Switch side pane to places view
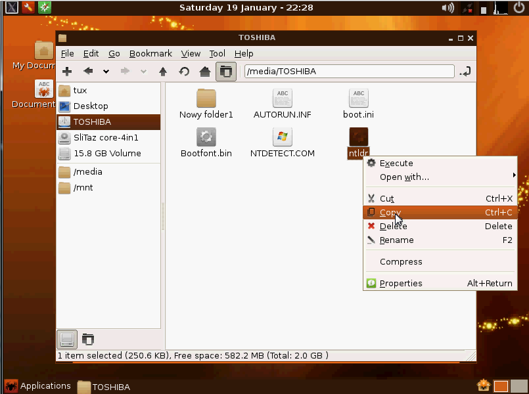Screen dimensions: 529x394 click(x=67, y=339)
